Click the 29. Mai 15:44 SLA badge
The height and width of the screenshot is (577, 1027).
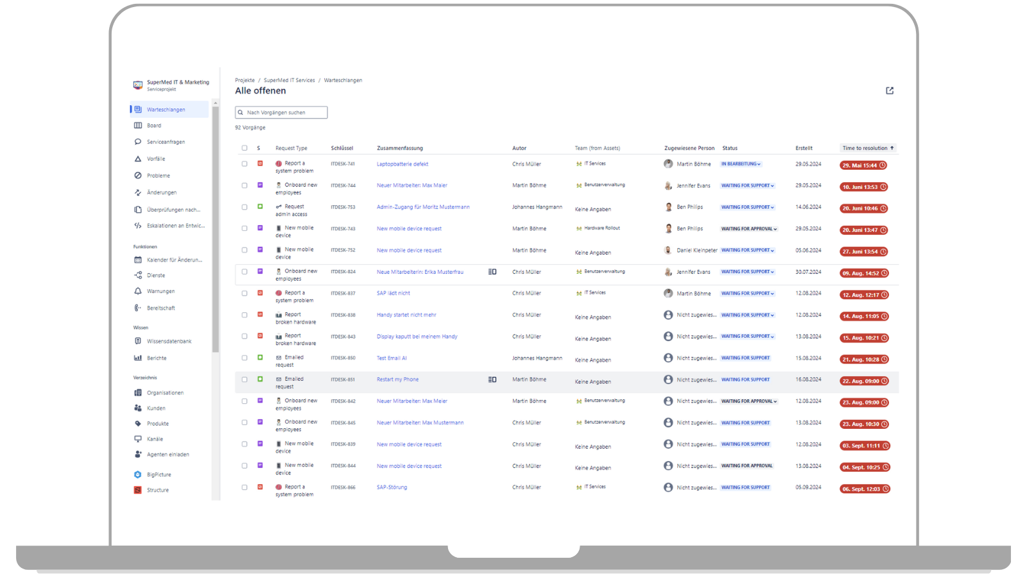point(863,165)
